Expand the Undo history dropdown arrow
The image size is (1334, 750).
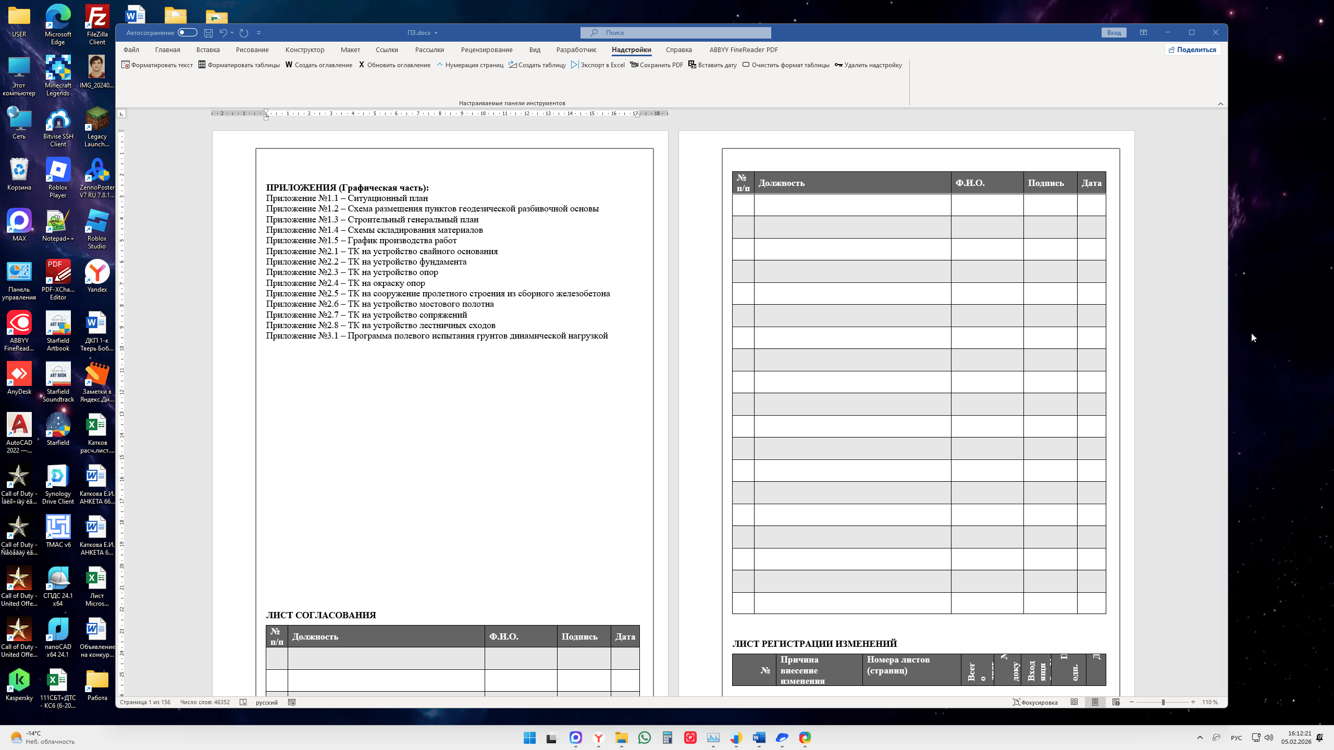point(232,33)
